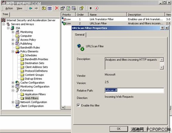Select Protocol Definitions folder

pos(36,71)
